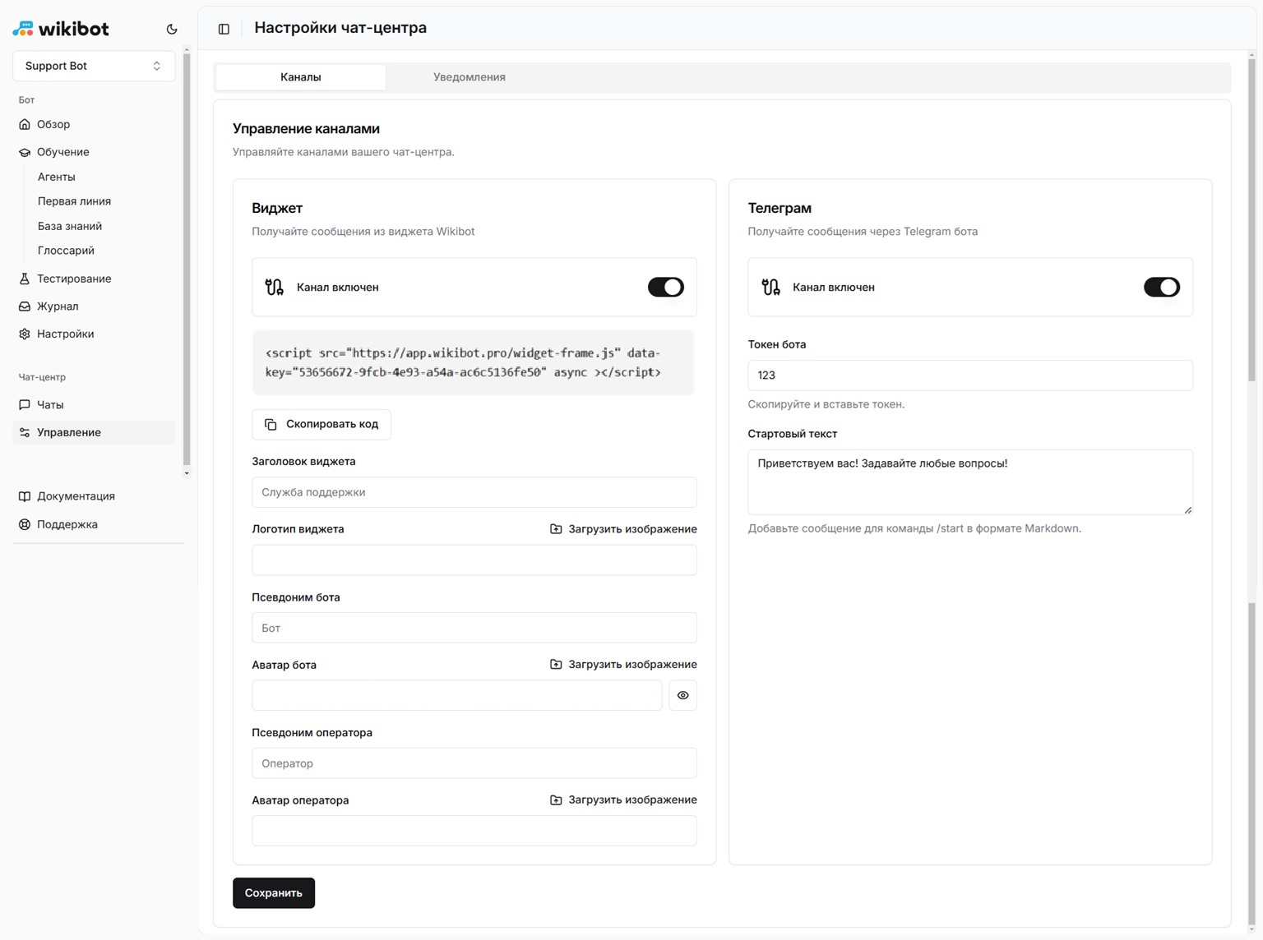Viewport: 1263px width, 940px height.
Task: Open Агенты under Обучение
Action: 56,177
